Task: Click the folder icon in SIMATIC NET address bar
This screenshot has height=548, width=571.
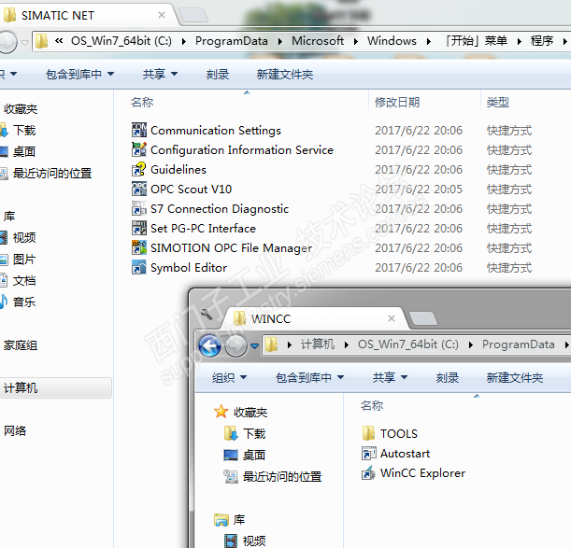Action: click(41, 41)
